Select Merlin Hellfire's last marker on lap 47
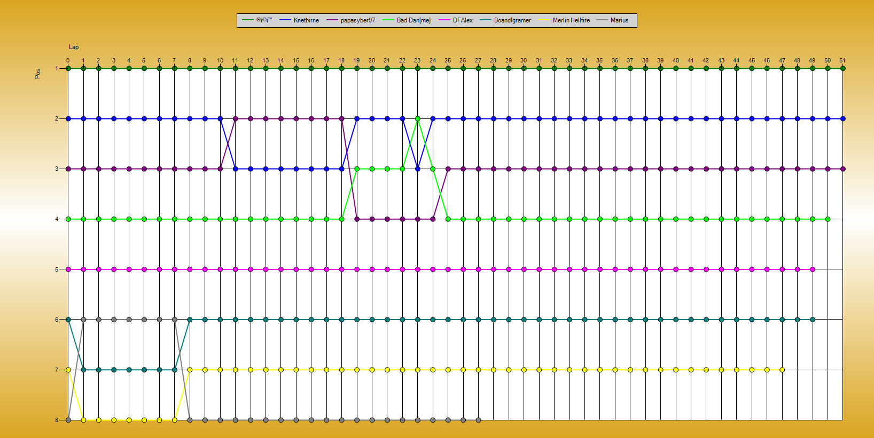 tap(782, 370)
